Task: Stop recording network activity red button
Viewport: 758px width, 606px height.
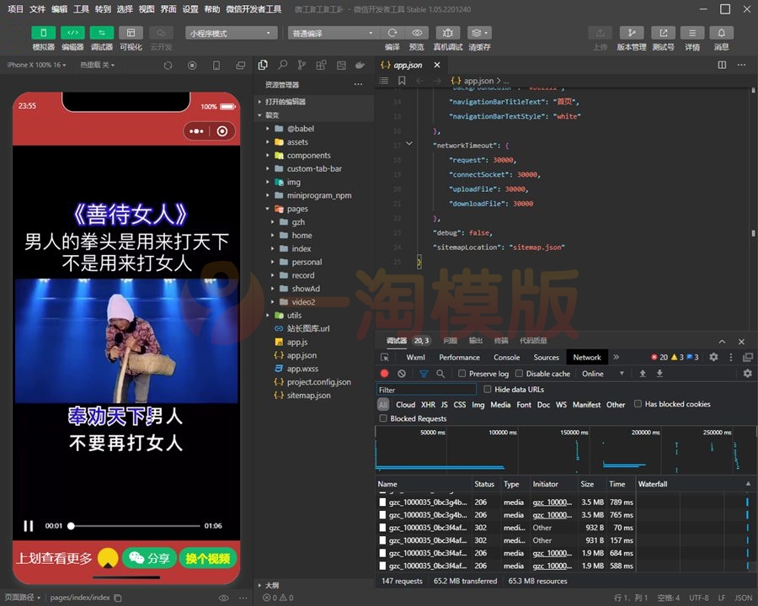Action: click(x=384, y=374)
